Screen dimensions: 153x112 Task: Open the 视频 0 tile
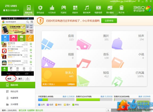pos(59,59)
